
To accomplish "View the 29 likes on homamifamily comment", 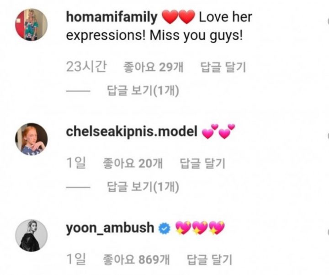I will pos(154,67).
